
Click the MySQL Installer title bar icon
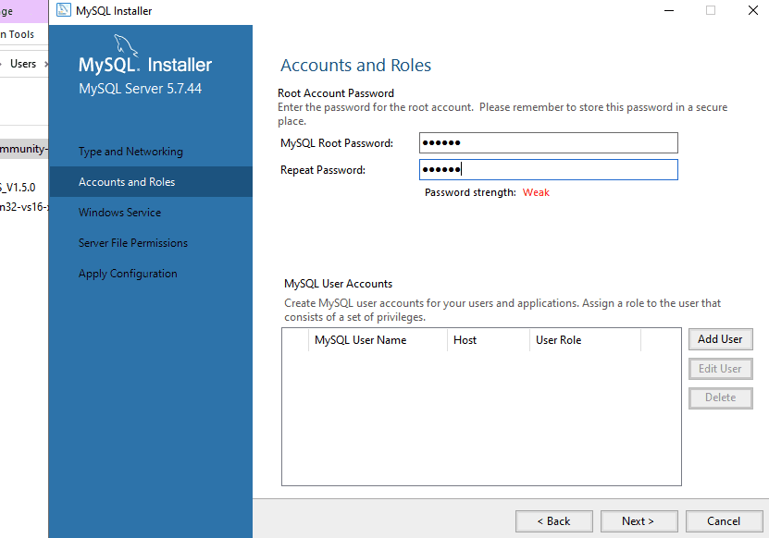63,11
